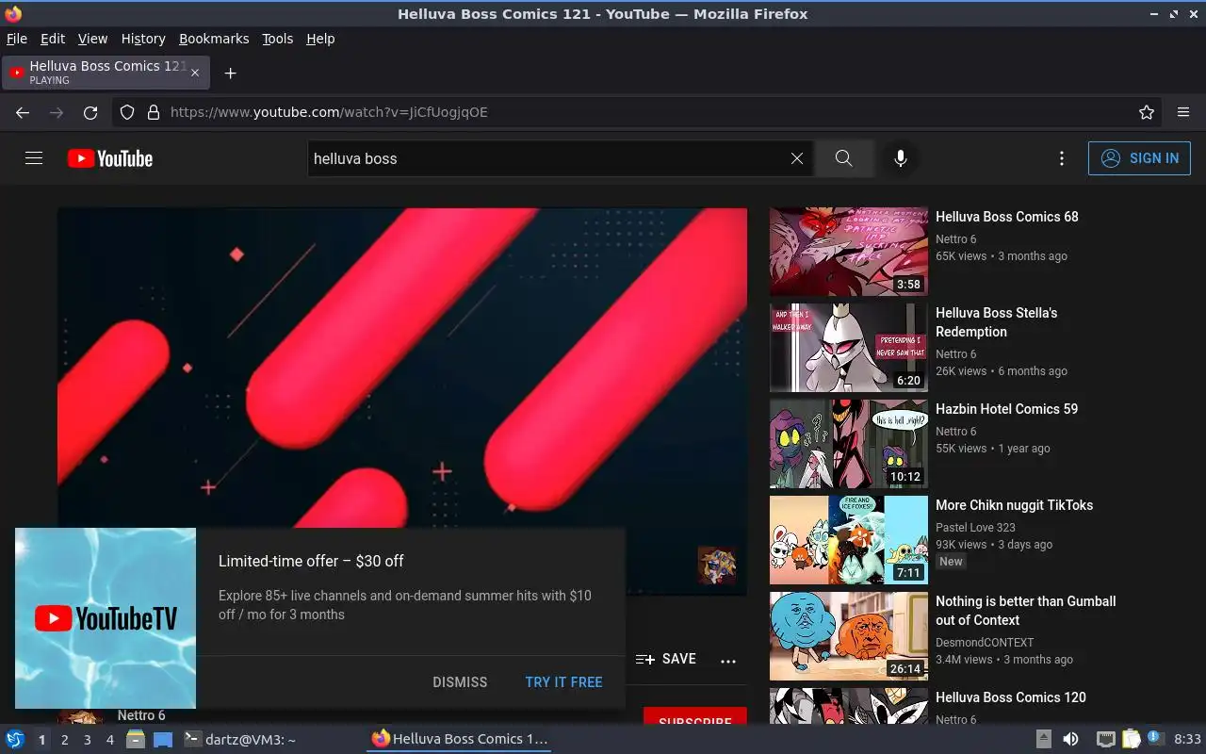The width and height of the screenshot is (1206, 754).
Task: Click the 3:58 video thumbnail
Action: pyautogui.click(x=849, y=252)
